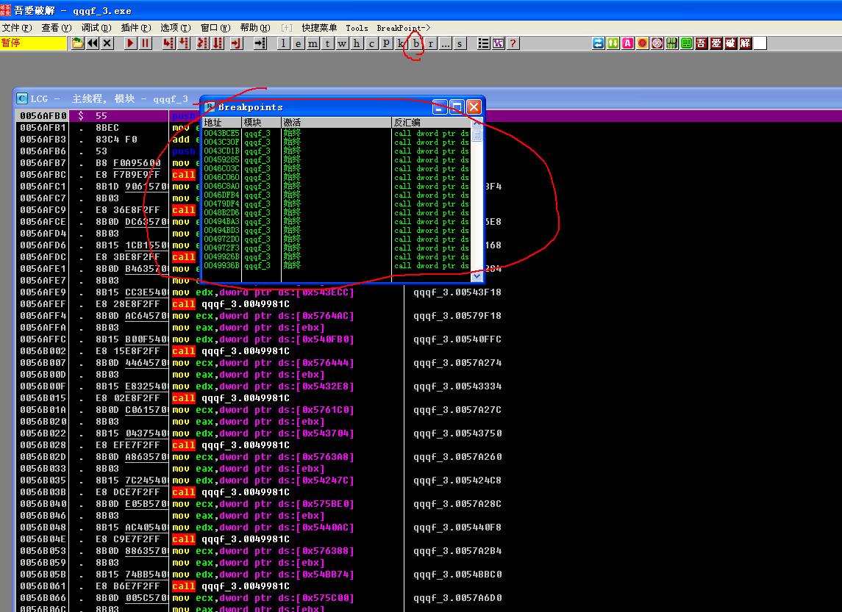
Task: Open the 选项(T) menu
Action: click(176, 28)
